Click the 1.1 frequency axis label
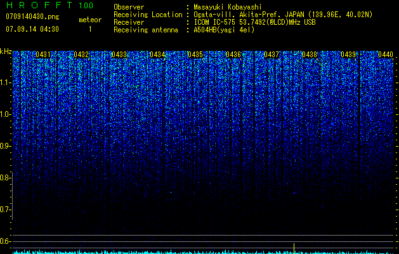399x254 pixels. pyautogui.click(x=4, y=83)
